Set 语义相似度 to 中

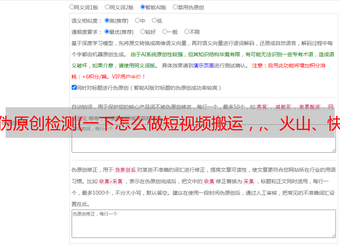(137, 20)
